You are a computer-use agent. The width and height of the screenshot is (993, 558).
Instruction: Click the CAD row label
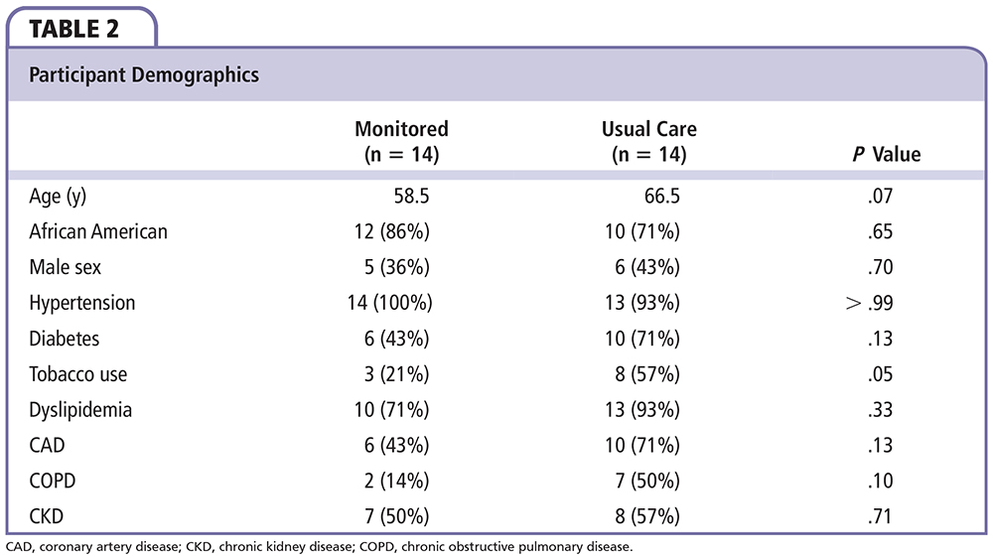click(x=49, y=446)
